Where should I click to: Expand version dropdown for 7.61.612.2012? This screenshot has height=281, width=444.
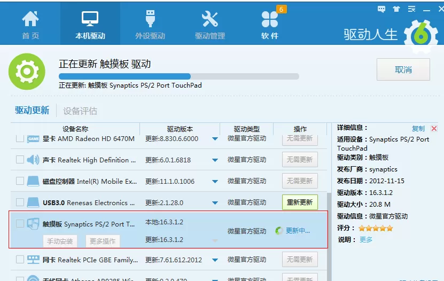click(215, 260)
